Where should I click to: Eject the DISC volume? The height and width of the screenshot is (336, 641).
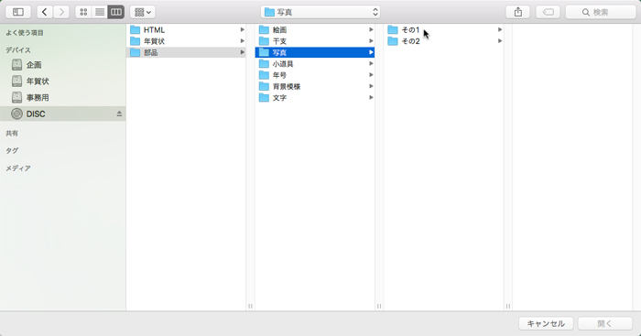click(x=119, y=114)
